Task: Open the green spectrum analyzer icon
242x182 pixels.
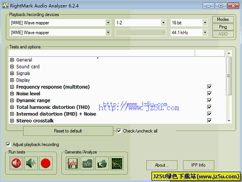Action: click(x=117, y=163)
